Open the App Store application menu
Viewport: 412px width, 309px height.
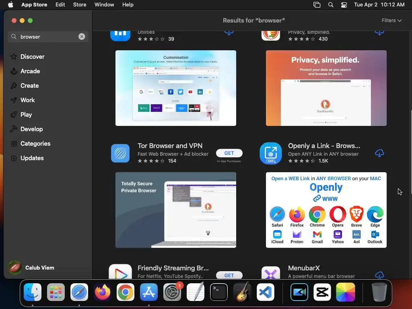click(x=34, y=4)
